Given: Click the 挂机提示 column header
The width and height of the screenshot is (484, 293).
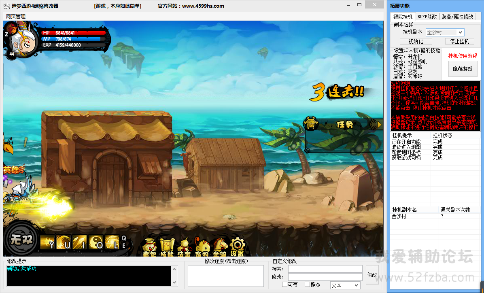Looking at the screenshot, I should [x=410, y=135].
